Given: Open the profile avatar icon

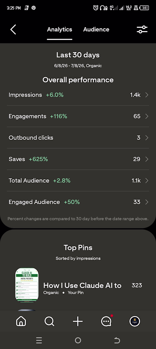Looking at the screenshot, I should (x=135, y=321).
